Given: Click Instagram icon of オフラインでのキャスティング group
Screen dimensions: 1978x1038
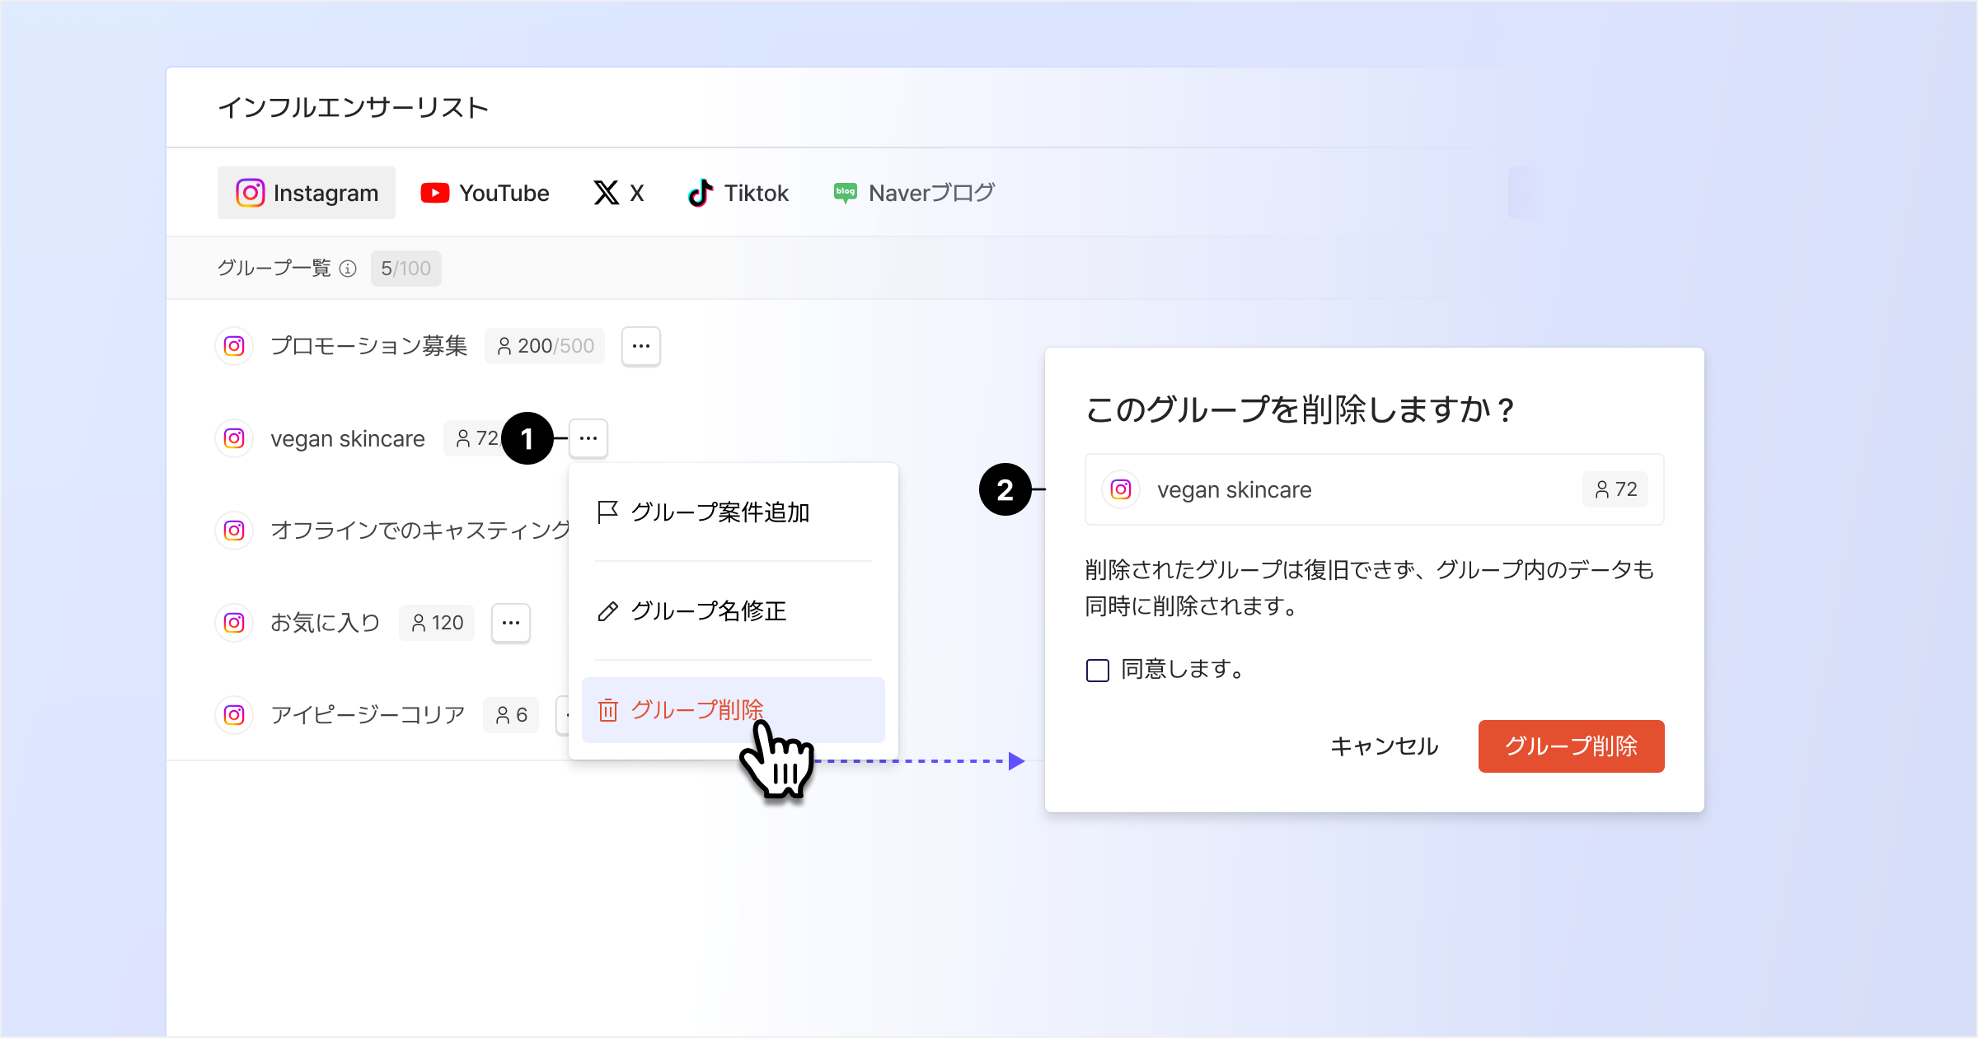Looking at the screenshot, I should point(234,531).
